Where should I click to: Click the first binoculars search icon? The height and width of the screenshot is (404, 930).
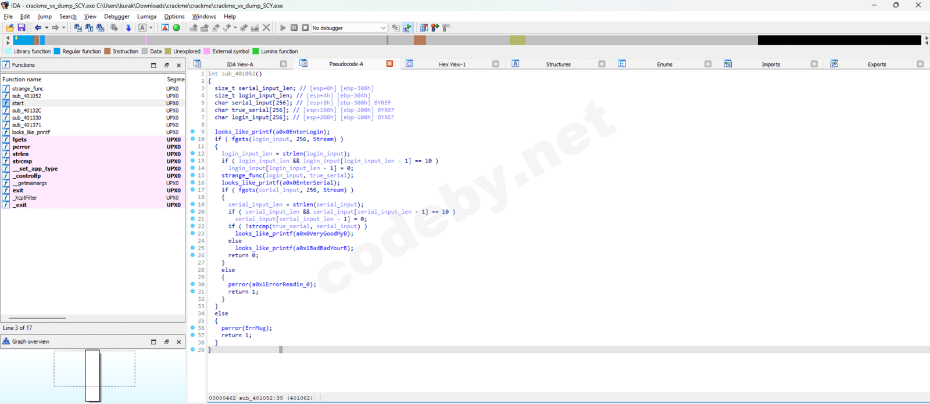click(x=78, y=28)
